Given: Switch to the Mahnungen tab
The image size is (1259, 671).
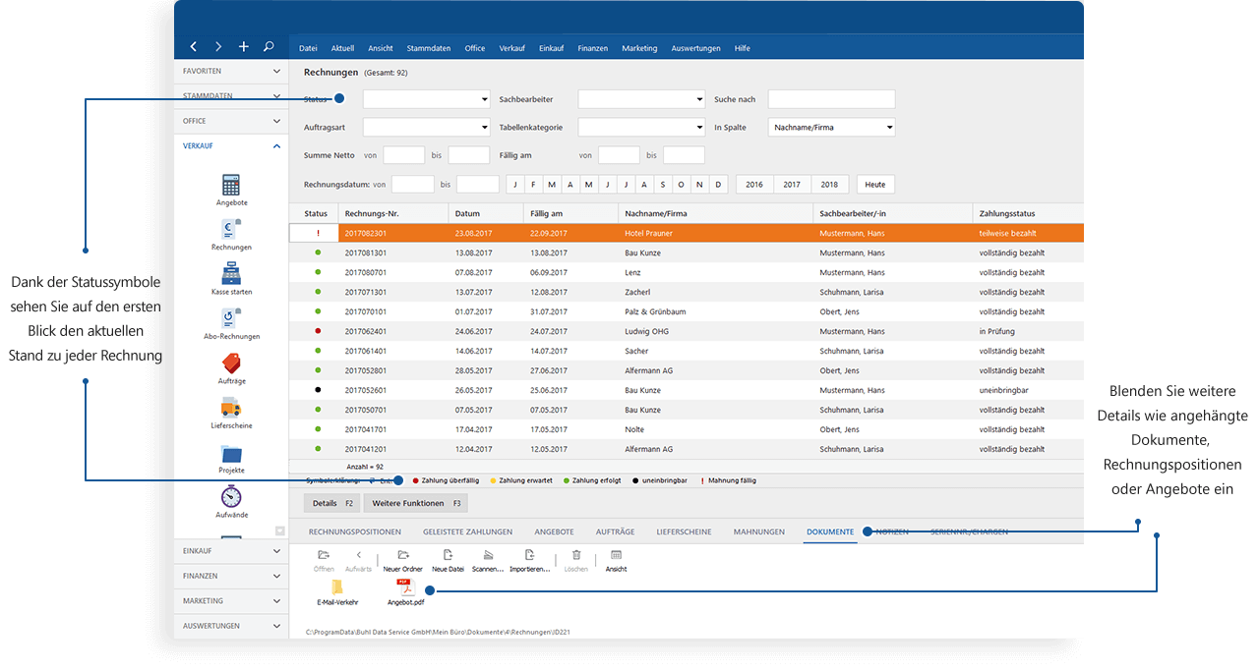Looking at the screenshot, I should tap(759, 531).
